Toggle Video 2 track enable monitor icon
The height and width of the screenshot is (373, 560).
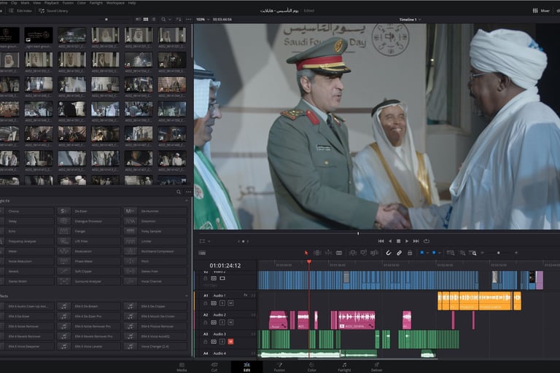(x=222, y=278)
